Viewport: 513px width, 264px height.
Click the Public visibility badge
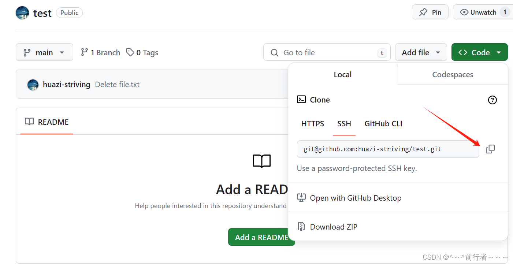click(69, 13)
